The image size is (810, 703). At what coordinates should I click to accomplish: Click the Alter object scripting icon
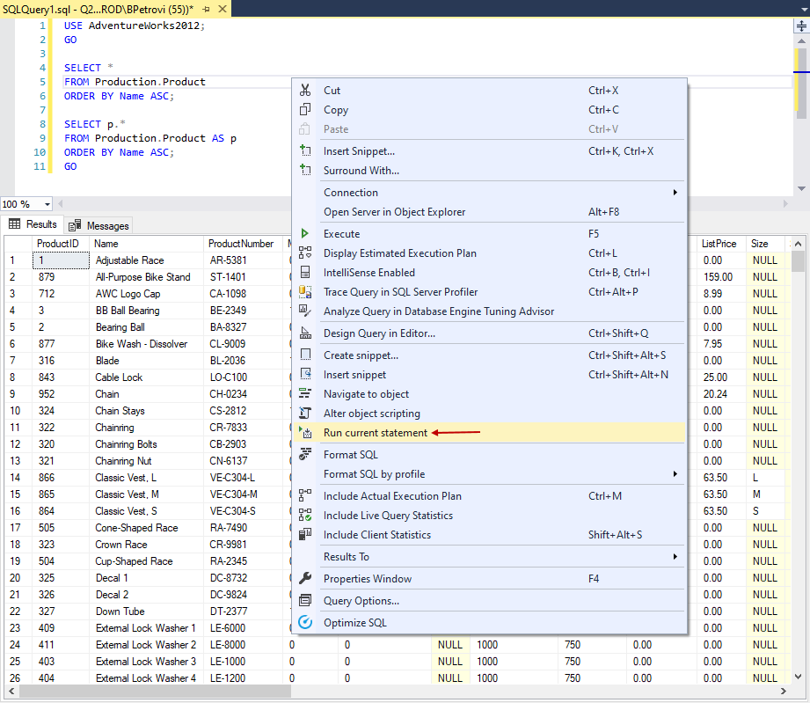[305, 413]
